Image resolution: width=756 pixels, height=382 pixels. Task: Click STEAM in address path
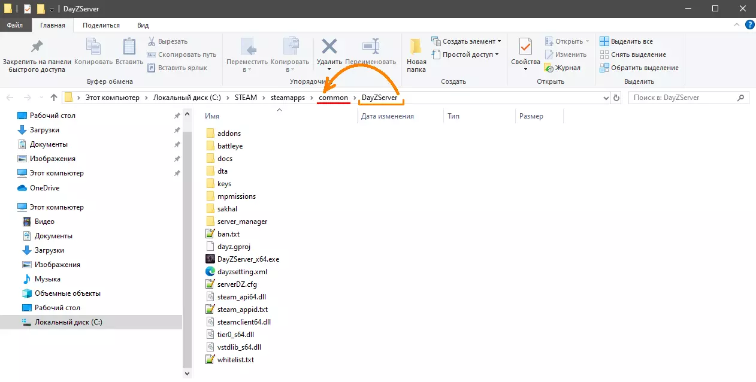[246, 98]
